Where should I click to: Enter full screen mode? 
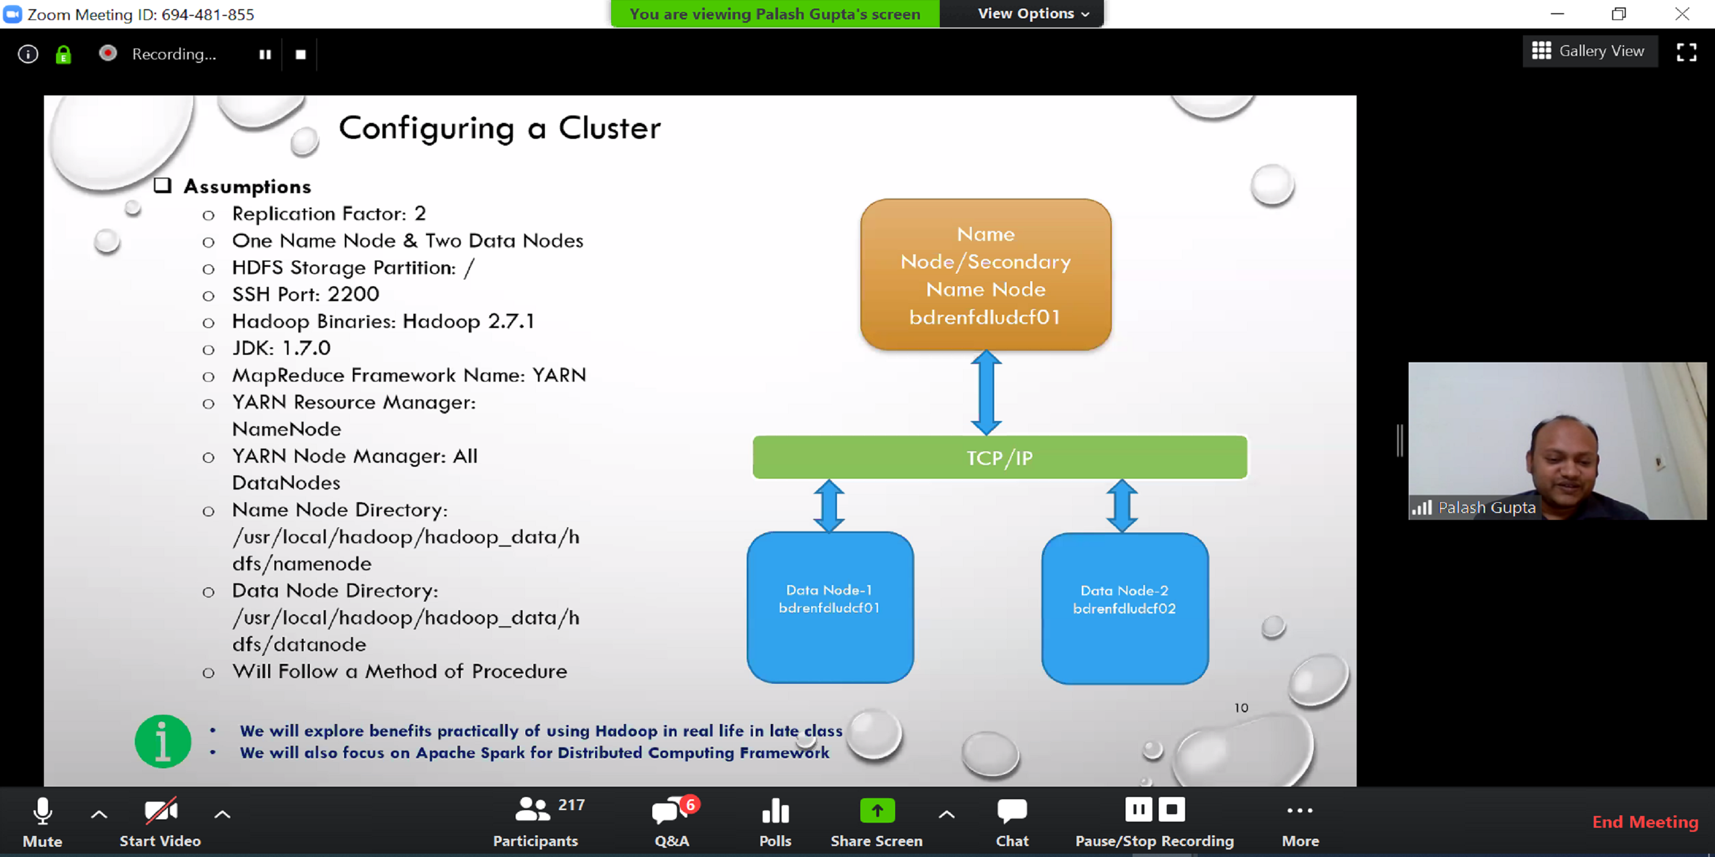click(x=1686, y=52)
